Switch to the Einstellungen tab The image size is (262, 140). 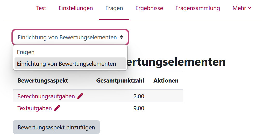coord(76,8)
